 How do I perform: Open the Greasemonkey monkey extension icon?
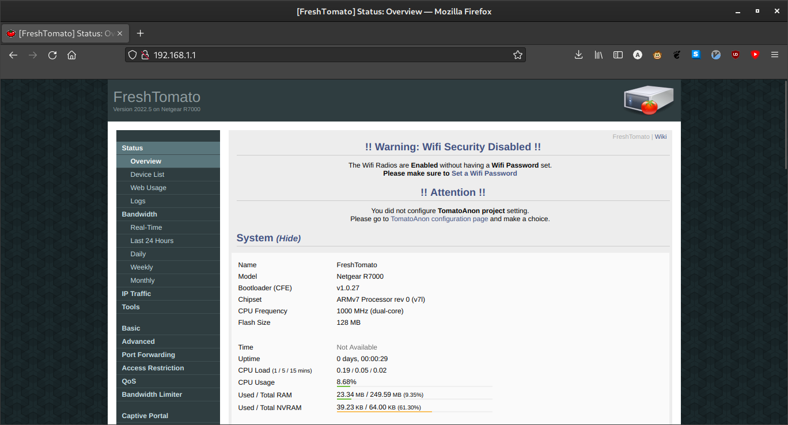coord(657,55)
